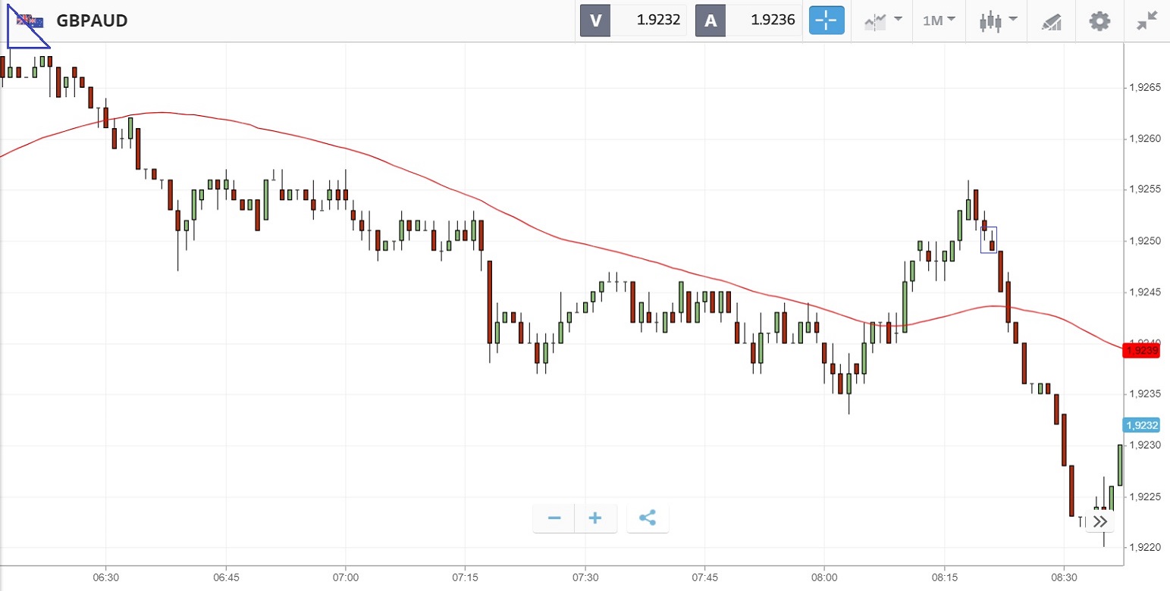The height and width of the screenshot is (591, 1170).
Task: Click the GBPAUD symbol title
Action: (x=92, y=21)
